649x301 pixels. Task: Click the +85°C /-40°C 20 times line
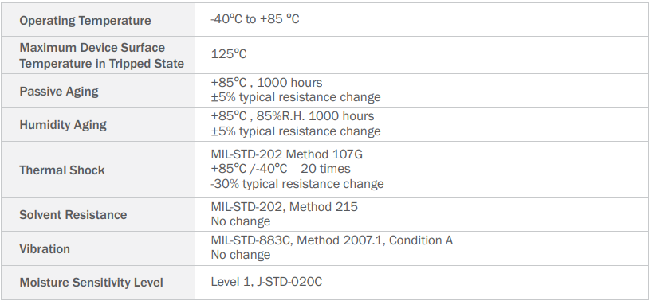point(281,169)
